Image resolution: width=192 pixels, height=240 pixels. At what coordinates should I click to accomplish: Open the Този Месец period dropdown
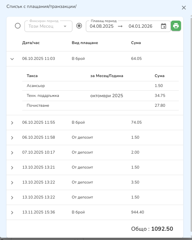tap(48, 26)
